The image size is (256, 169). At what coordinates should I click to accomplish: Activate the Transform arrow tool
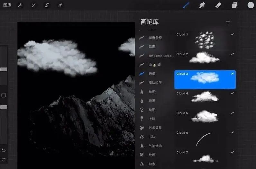point(60,5)
